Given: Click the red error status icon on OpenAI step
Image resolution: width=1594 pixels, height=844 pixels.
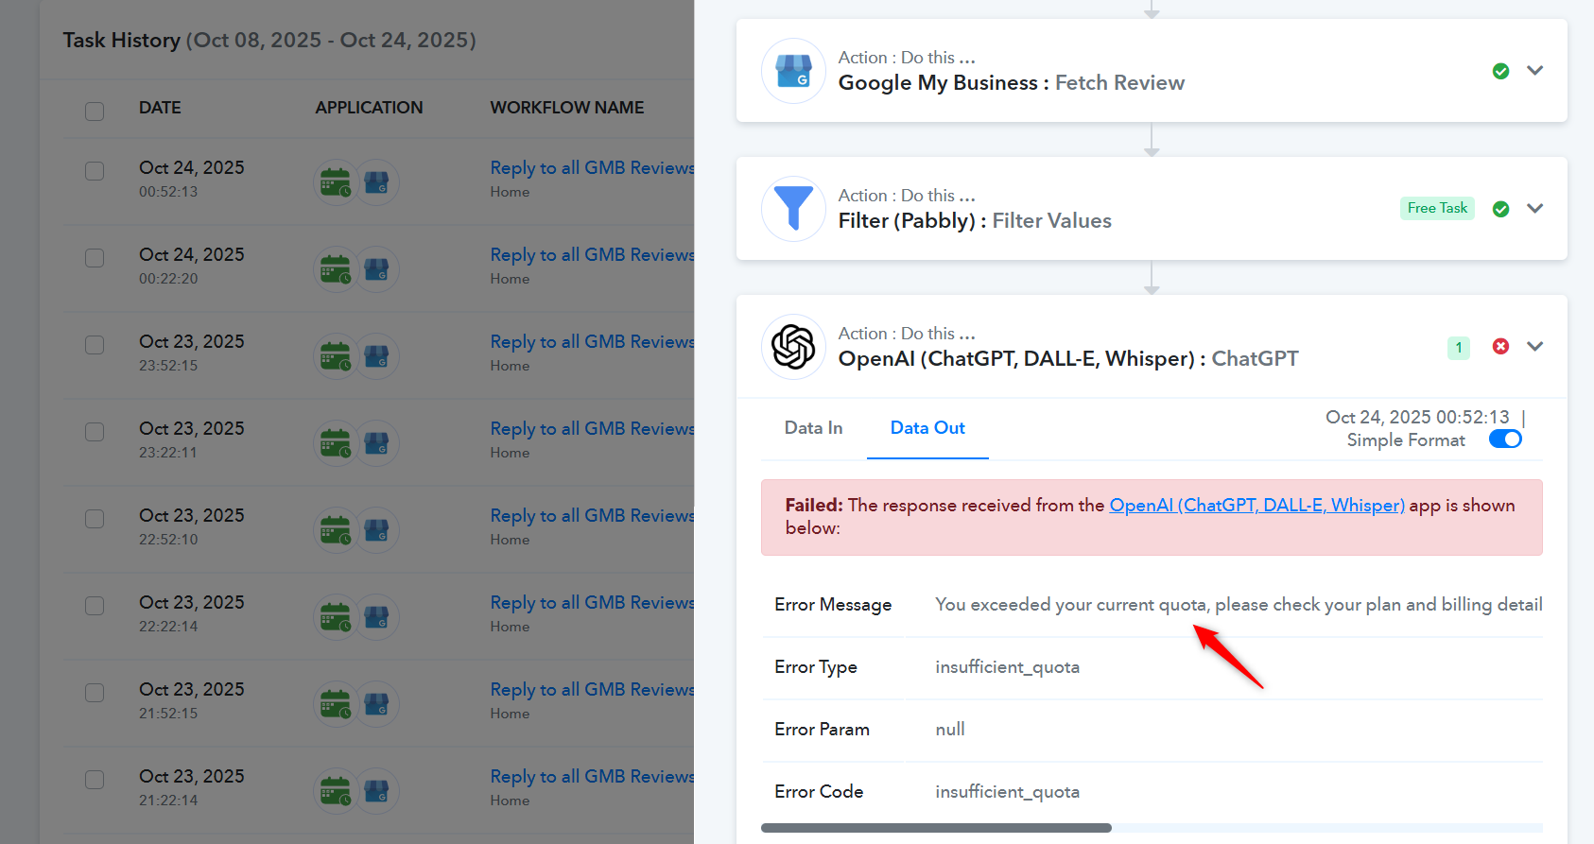Looking at the screenshot, I should pos(1500,347).
